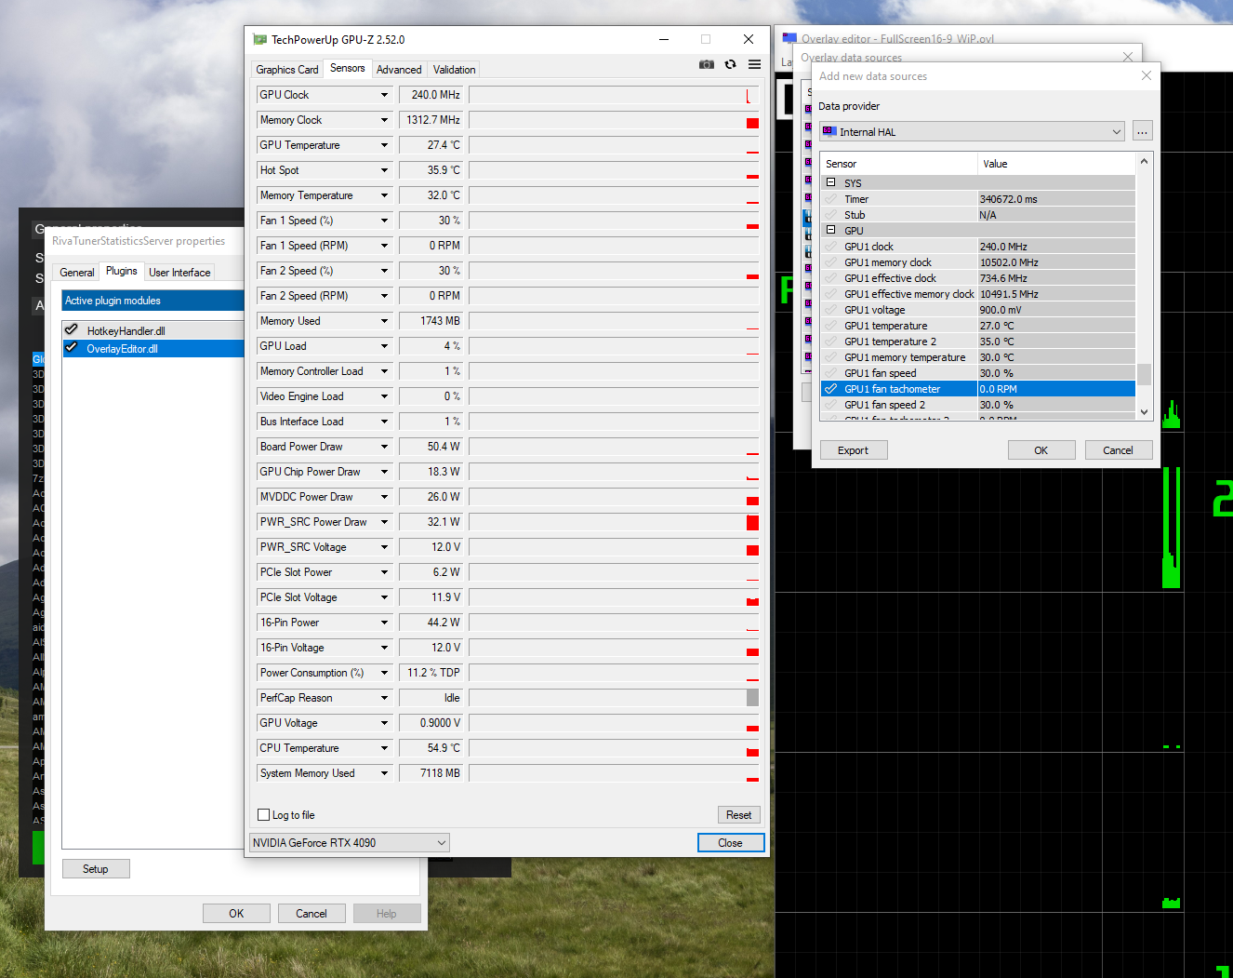Screen dimensions: 1233x978
Task: Open the NVIDIA GeForce RTX 4090 selector
Action: (x=350, y=843)
